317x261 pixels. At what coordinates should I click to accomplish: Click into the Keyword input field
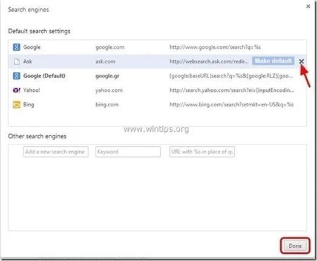(128, 152)
